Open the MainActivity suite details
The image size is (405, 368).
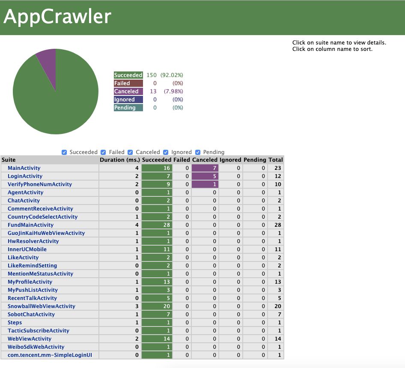coord(24,168)
